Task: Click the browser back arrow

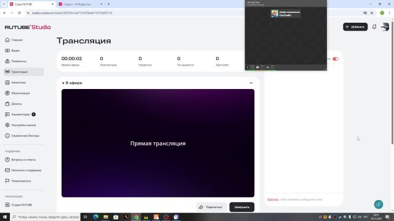Action: pyautogui.click(x=4, y=13)
